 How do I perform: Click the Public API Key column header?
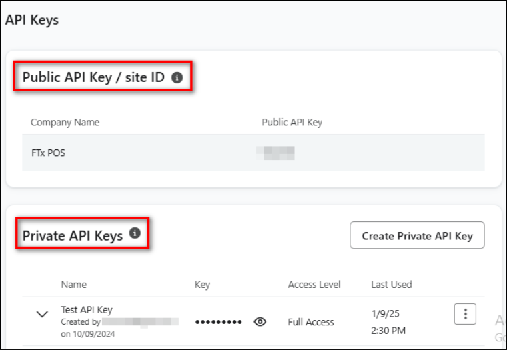[x=292, y=122]
